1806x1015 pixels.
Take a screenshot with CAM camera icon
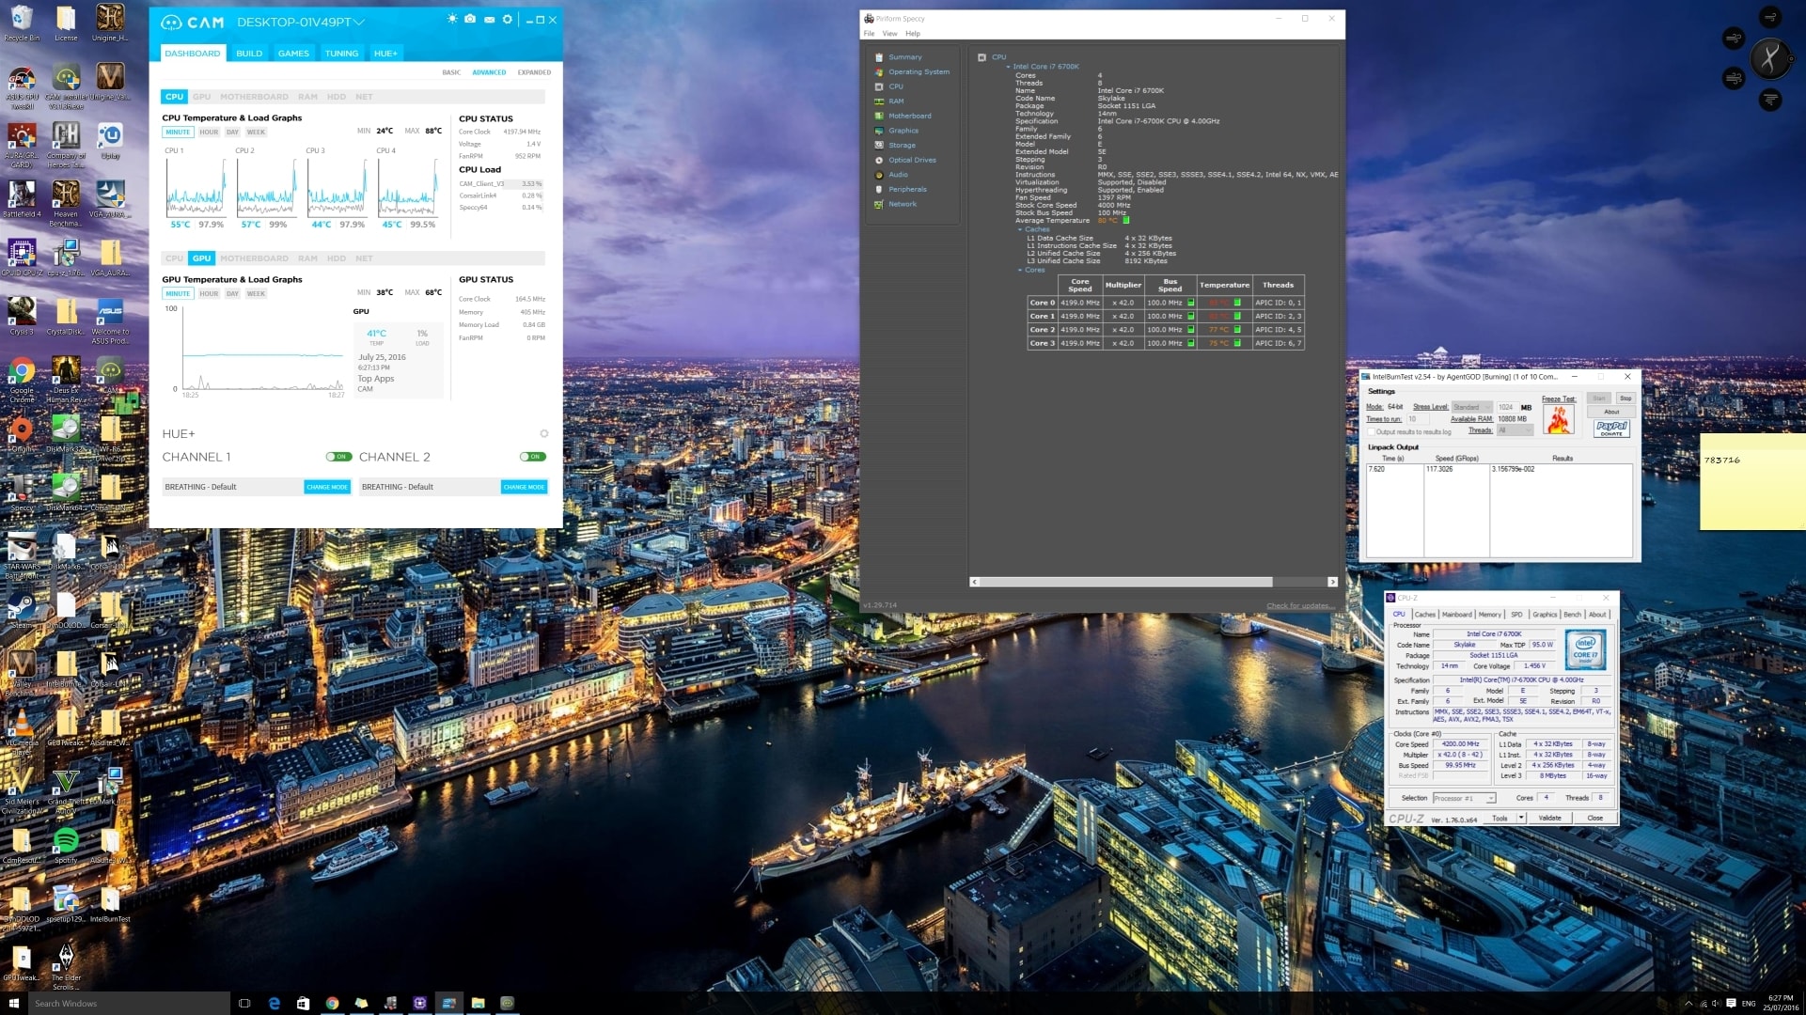tap(470, 20)
